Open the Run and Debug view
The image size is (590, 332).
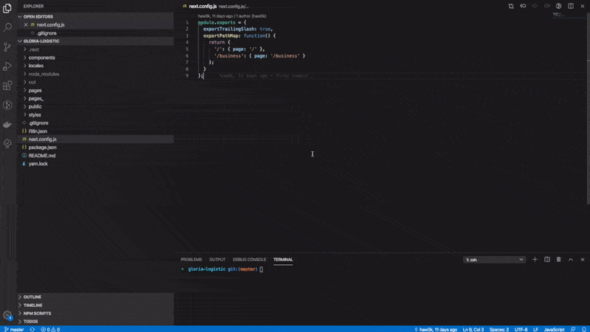pos(7,66)
